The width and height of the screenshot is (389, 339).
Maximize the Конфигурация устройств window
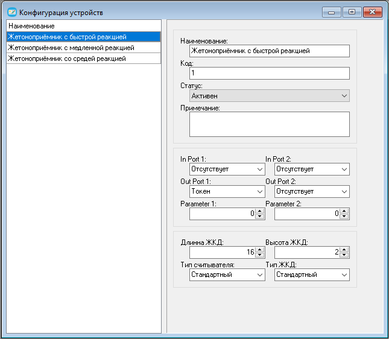pos(352,12)
